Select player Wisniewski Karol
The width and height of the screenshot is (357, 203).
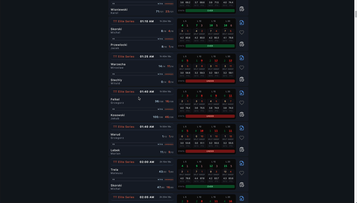[x=119, y=11]
